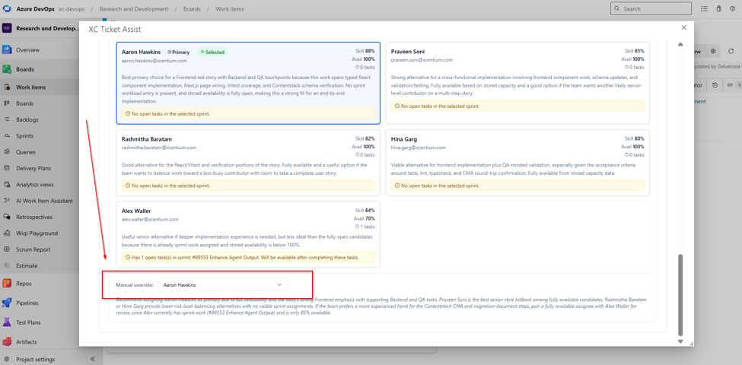Image resolution: width=742 pixels, height=365 pixels.
Task: Click the scrollbar down arrow in dialog
Action: 680,341
